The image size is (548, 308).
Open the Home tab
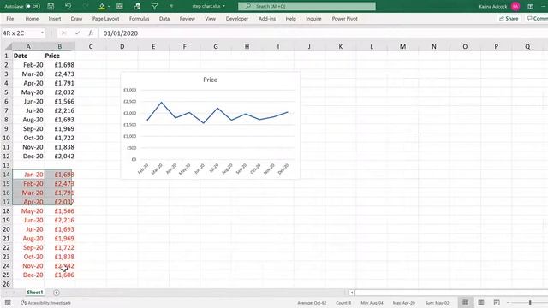click(x=32, y=19)
